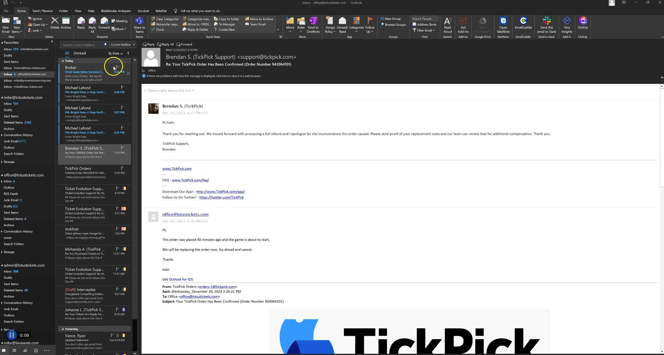Flag the stubhub email
Image resolution: width=664 pixels, height=355 pixels.
pos(117,228)
